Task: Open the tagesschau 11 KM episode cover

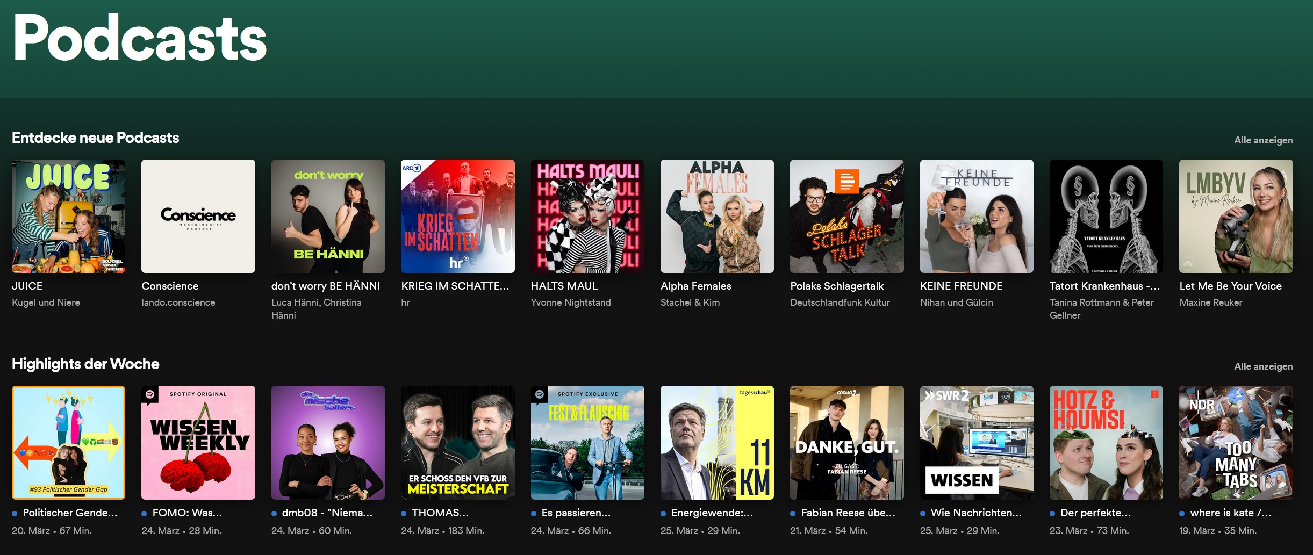Action: click(717, 443)
